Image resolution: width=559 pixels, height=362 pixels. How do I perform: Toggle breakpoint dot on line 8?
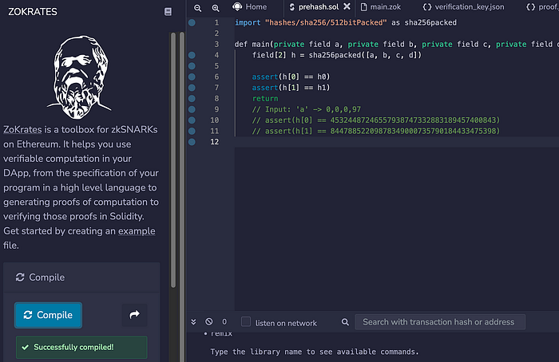(192, 99)
